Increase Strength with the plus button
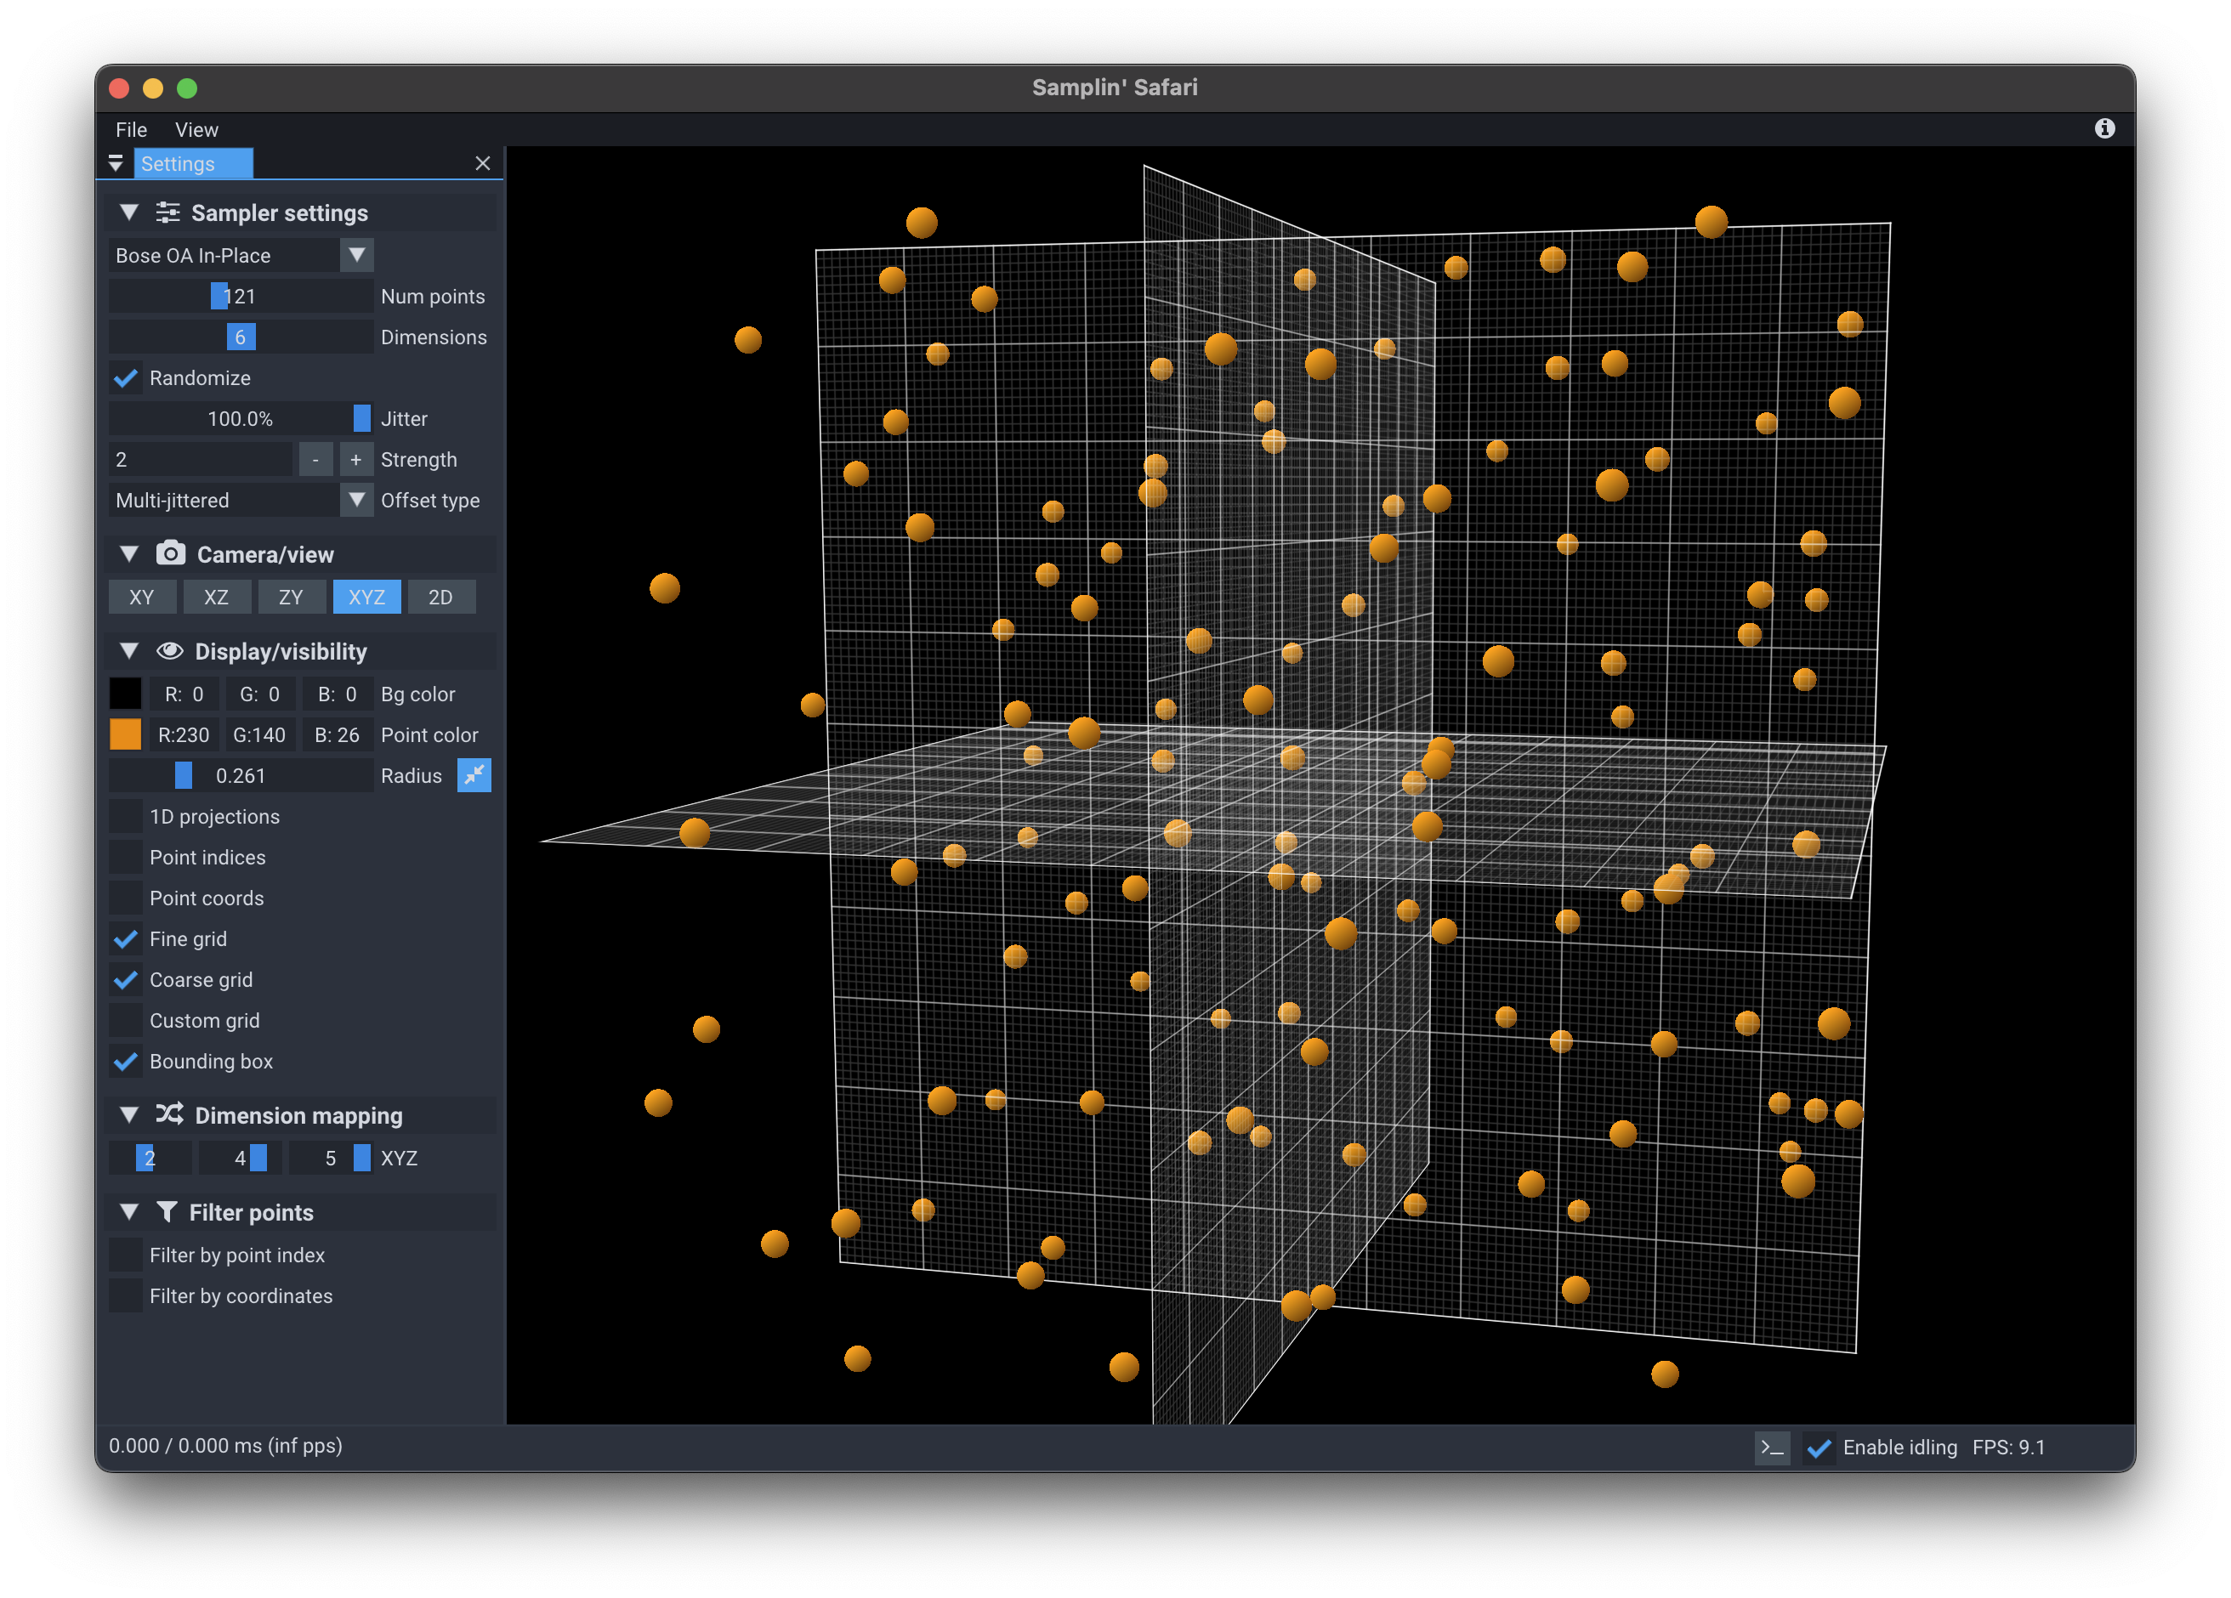The width and height of the screenshot is (2231, 1598). tap(356, 459)
